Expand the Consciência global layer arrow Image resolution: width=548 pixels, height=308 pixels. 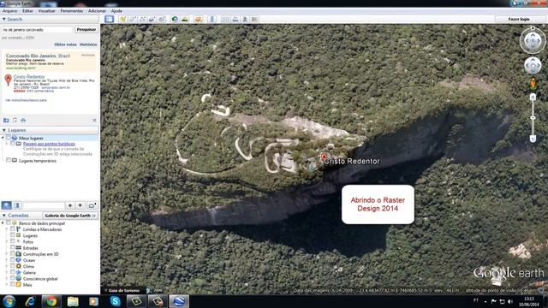(7, 279)
